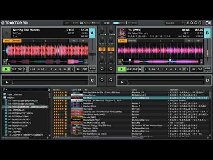The width and height of the screenshot is (213, 160).
Task: Click the Deck B stripe waveform overview
Action: (x=161, y=62)
